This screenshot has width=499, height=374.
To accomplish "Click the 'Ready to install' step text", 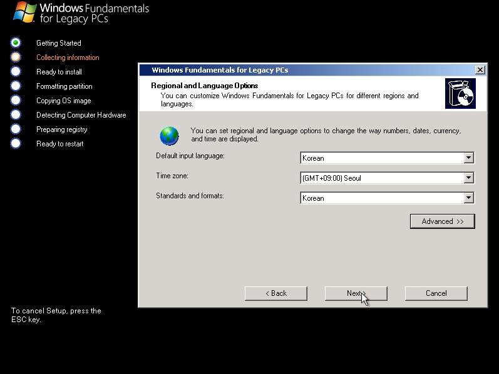I will (59, 72).
